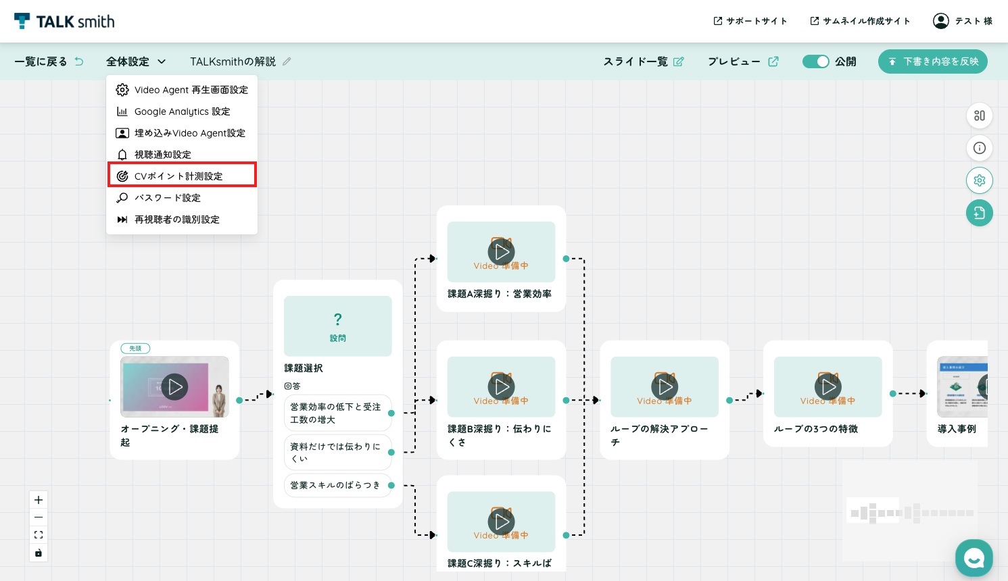The width and height of the screenshot is (1008, 581).
Task: Click the canvas zoom-out minus button
Action: click(39, 517)
